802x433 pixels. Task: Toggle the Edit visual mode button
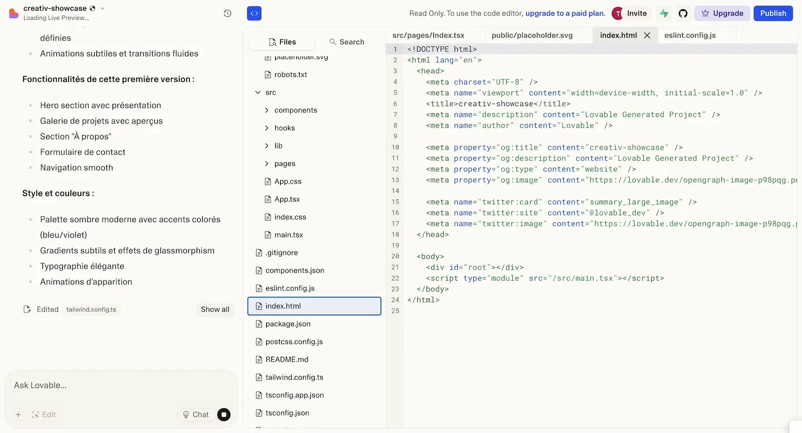pyautogui.click(x=43, y=415)
